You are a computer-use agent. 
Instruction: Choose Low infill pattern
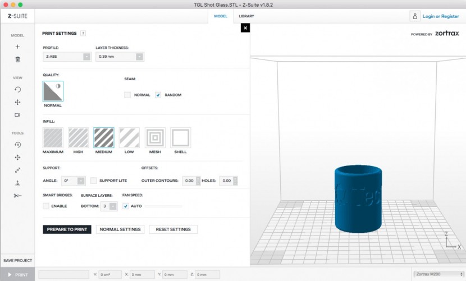coord(129,137)
